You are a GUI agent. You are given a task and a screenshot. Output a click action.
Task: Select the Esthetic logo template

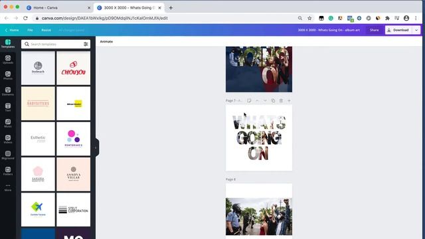(x=39, y=139)
